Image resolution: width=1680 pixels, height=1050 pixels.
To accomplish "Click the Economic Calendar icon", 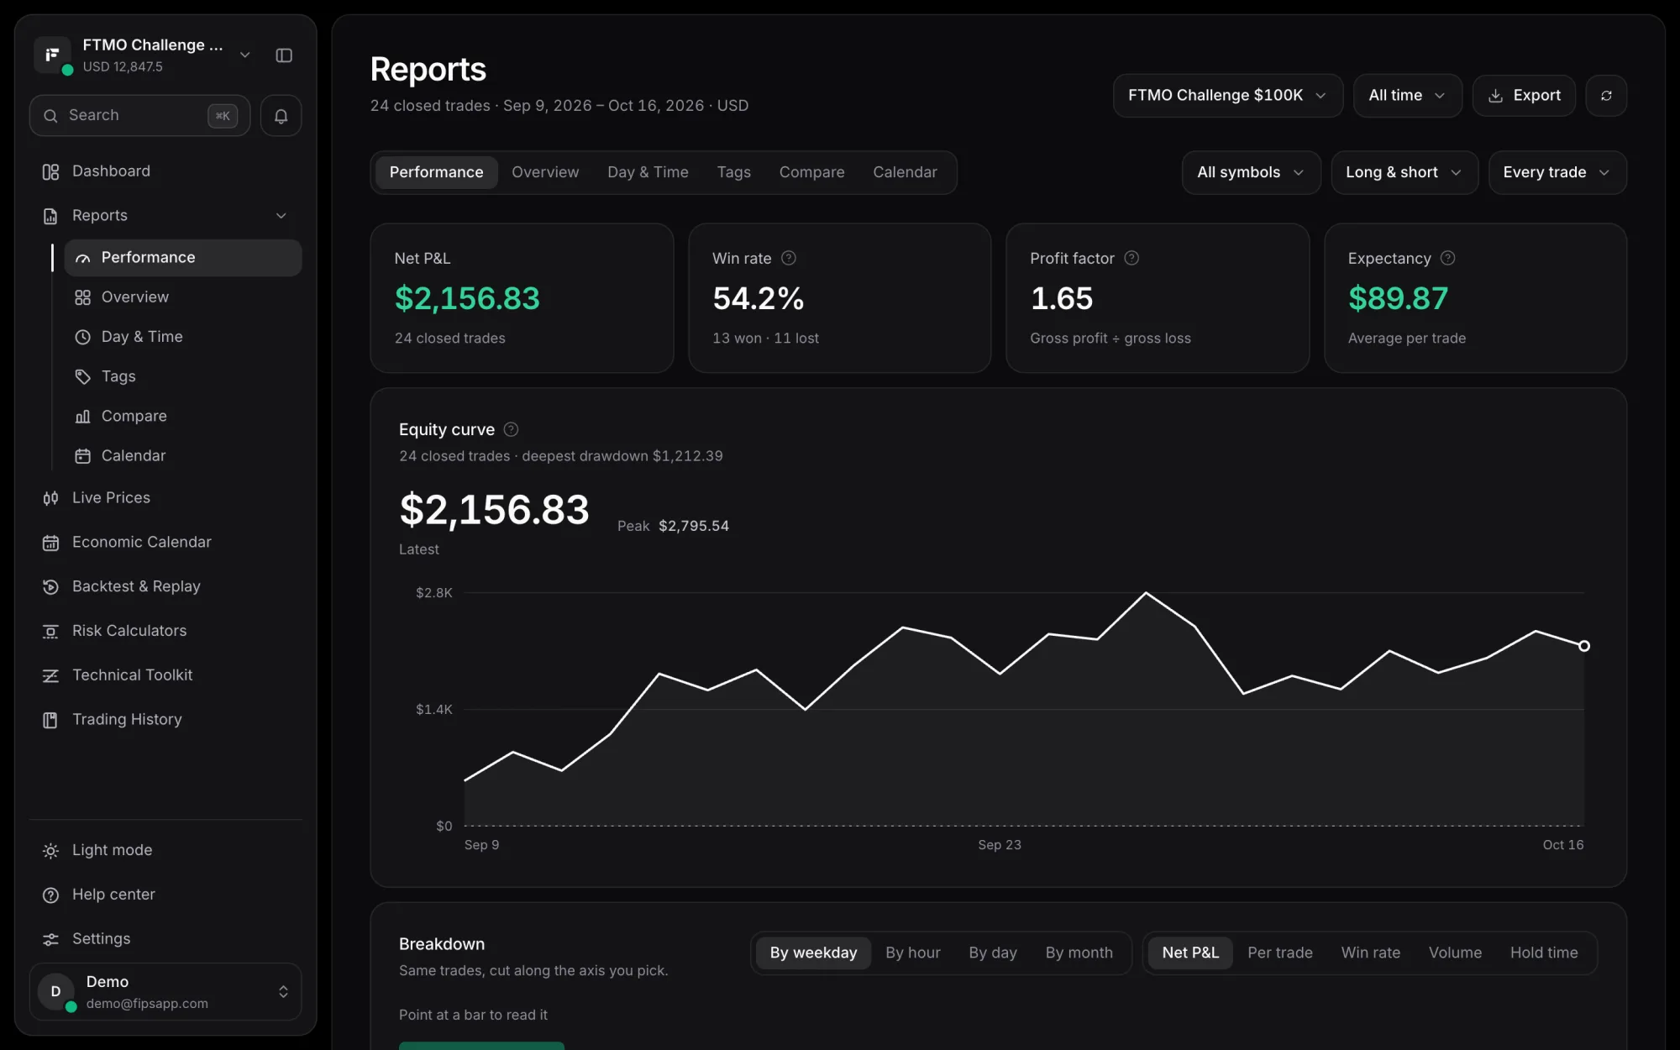I will tap(50, 543).
